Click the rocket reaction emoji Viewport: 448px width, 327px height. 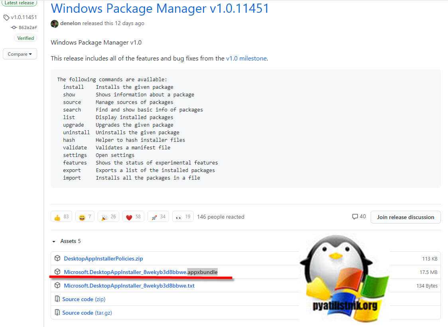154,217
